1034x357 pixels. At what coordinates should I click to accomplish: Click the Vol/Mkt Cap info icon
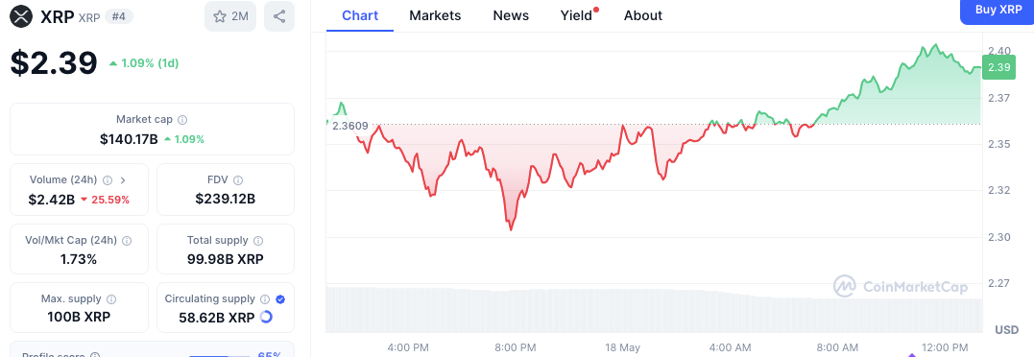click(x=127, y=241)
